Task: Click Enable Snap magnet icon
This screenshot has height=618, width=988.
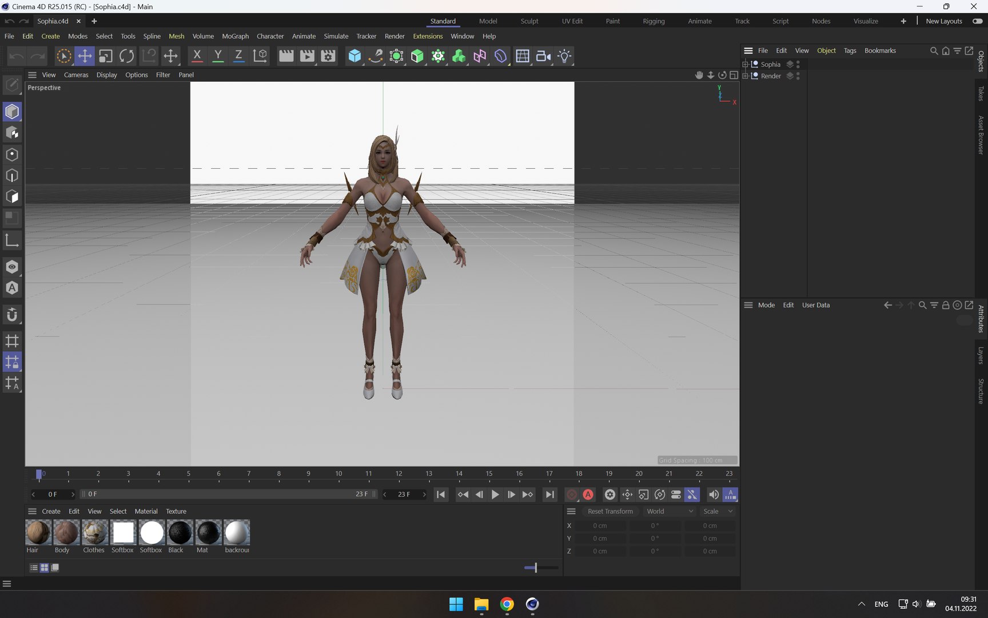Action: point(12,315)
